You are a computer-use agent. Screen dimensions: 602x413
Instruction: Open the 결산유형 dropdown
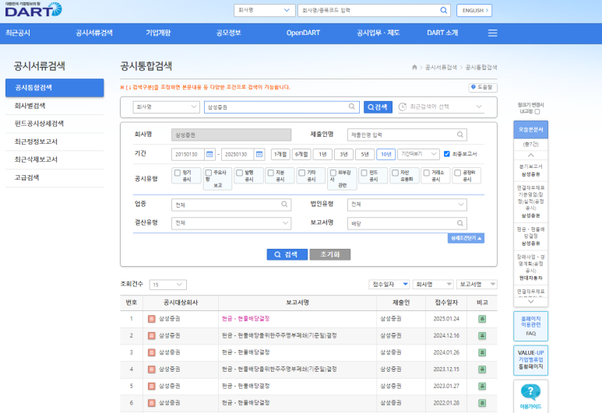tap(231, 223)
